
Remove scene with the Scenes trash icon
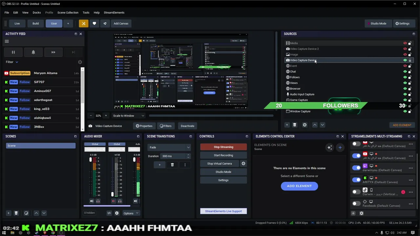click(x=16, y=213)
